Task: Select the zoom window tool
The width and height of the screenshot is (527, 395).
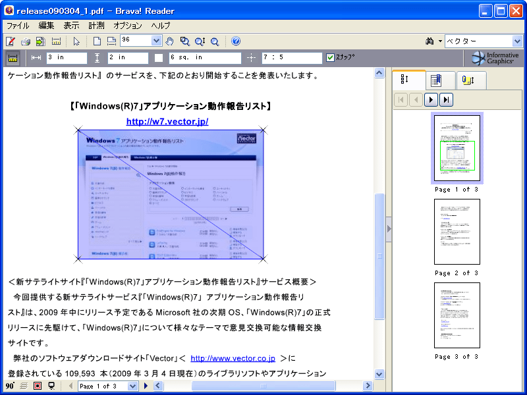Action: coord(185,41)
